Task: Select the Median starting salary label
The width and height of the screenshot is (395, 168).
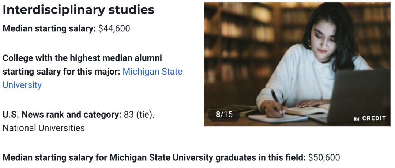Action: pyautogui.click(x=49, y=29)
